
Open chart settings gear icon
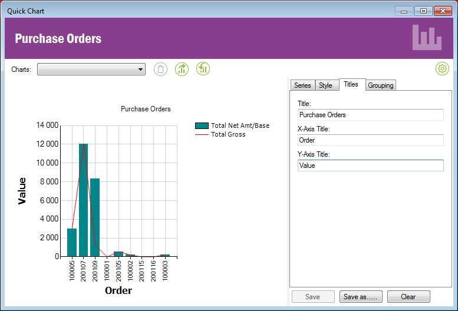pos(442,69)
